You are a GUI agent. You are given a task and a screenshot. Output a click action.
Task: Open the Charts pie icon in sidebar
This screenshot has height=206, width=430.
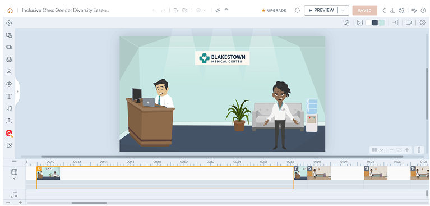9,84
